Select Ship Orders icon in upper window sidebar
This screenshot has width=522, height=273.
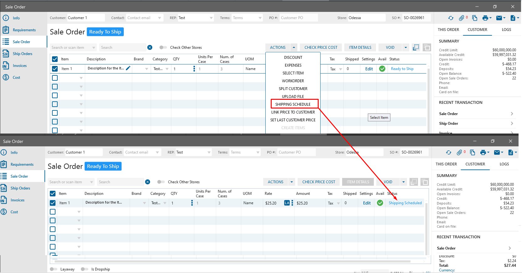(x=6, y=54)
